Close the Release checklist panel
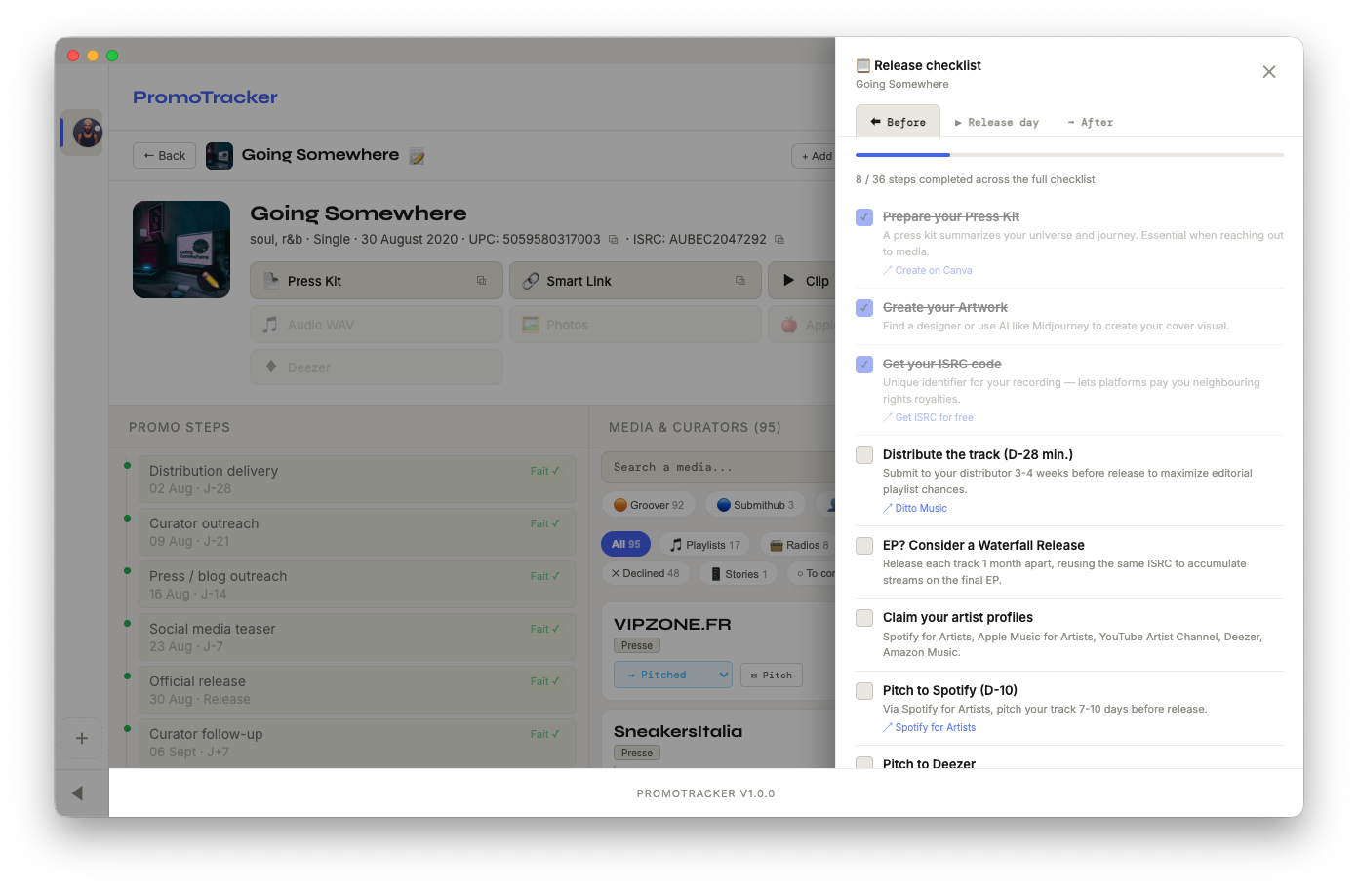Image resolution: width=1358 pixels, height=889 pixels. (x=1268, y=72)
